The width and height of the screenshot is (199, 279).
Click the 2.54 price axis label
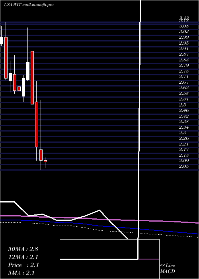184,99
